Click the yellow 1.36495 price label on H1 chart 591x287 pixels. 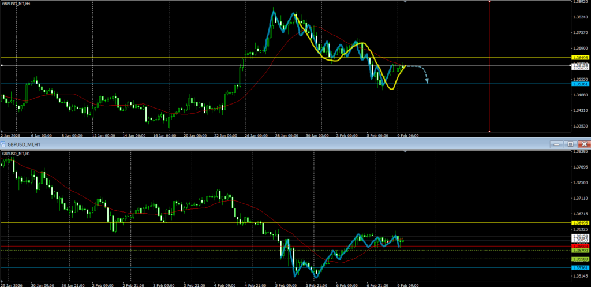pyautogui.click(x=579, y=223)
